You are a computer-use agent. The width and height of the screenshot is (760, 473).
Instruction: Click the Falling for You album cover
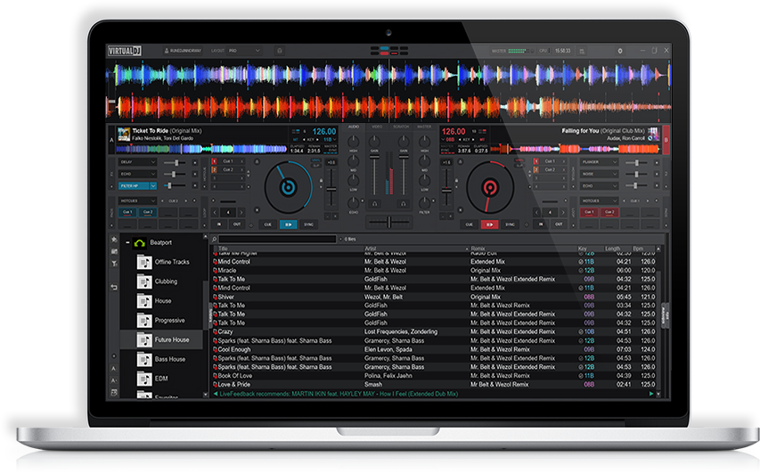click(x=654, y=135)
